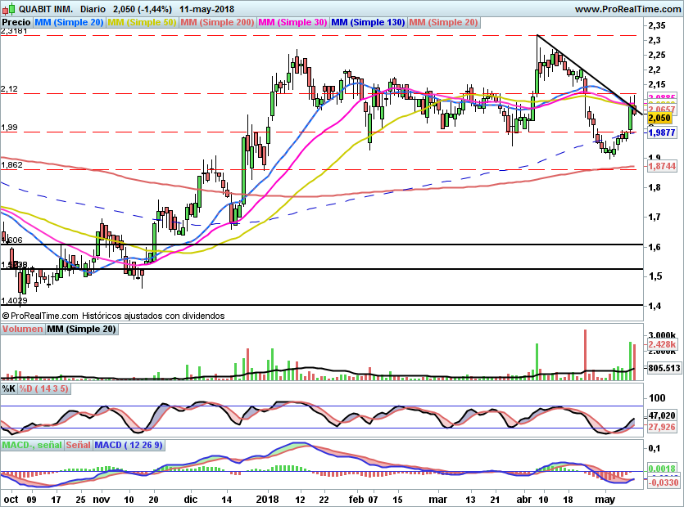Click the 805.513 volume average tag
684x507 pixels.
tap(664, 368)
